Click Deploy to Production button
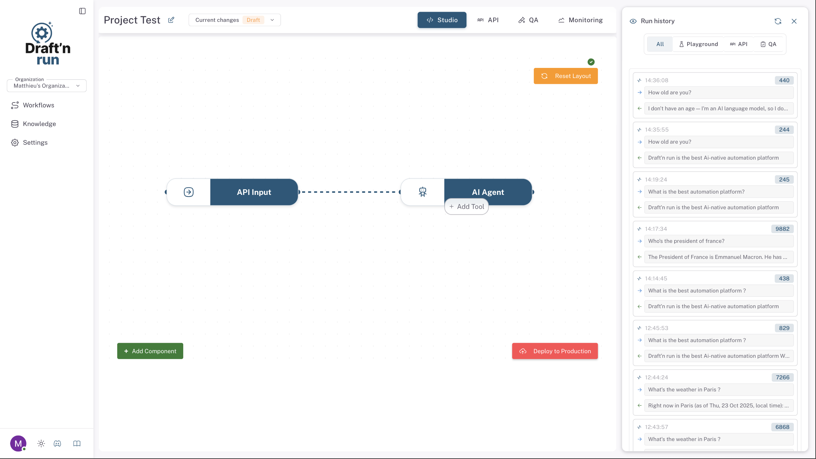 pos(555,351)
